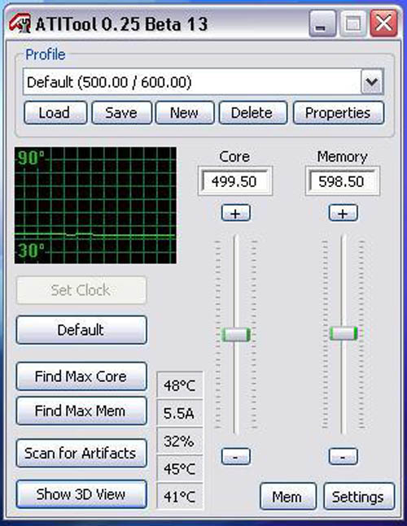Image resolution: width=407 pixels, height=526 pixels.
Task: Click the ATITool logo icon in title bar
Action: (x=20, y=24)
